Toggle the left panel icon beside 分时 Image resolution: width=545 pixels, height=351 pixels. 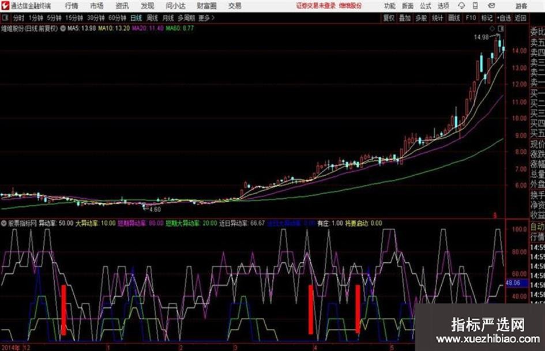(5, 17)
